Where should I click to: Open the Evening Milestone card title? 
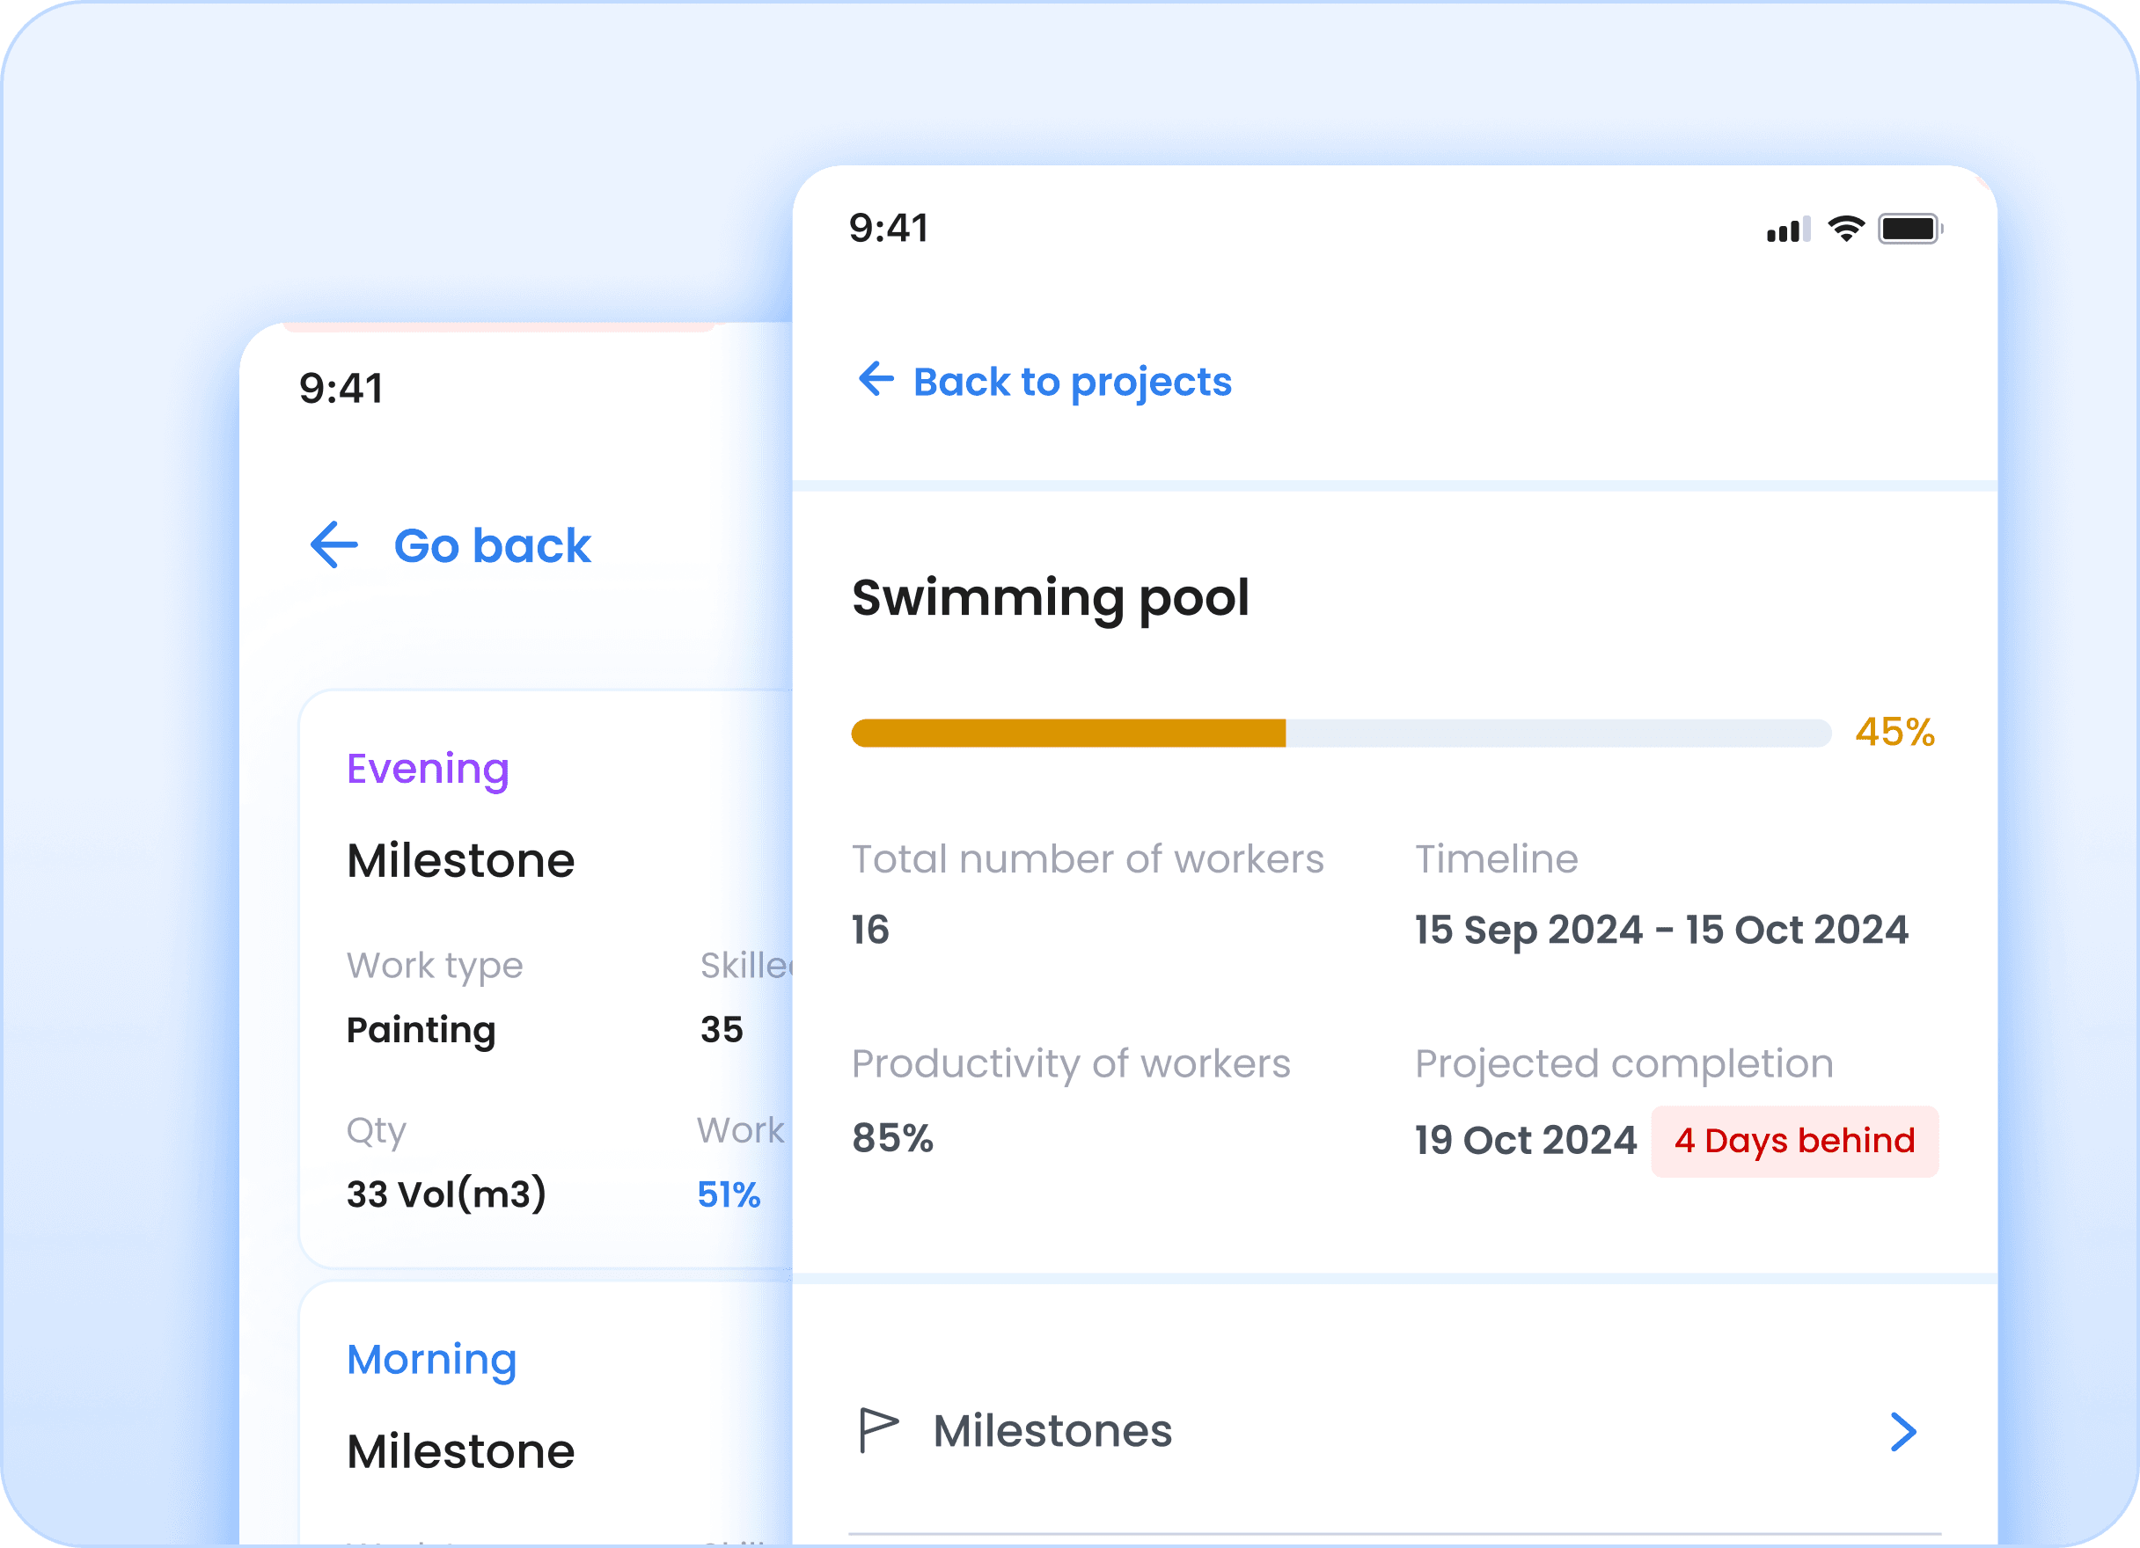coord(460,860)
